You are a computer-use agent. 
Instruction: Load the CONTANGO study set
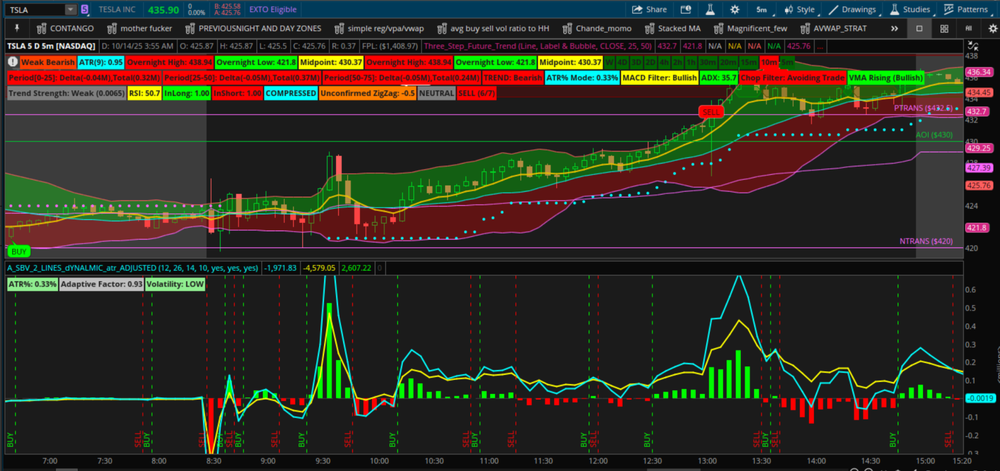click(65, 29)
